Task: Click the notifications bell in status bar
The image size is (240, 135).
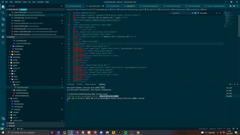Action: coord(237,129)
